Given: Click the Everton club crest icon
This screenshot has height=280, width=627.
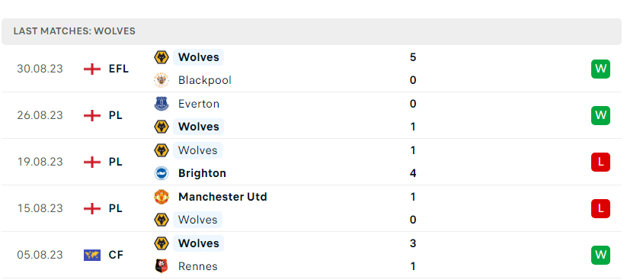Looking at the screenshot, I should point(162,104).
